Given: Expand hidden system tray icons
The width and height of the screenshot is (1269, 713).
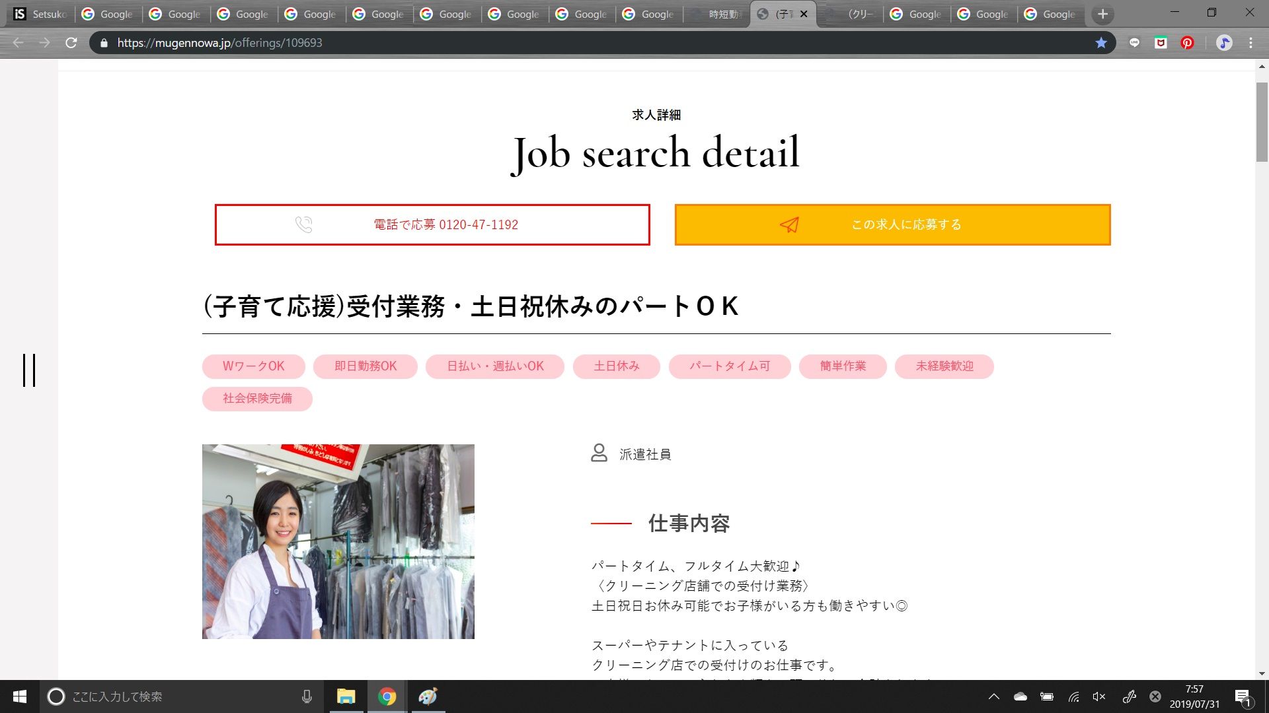Looking at the screenshot, I should click(x=994, y=696).
